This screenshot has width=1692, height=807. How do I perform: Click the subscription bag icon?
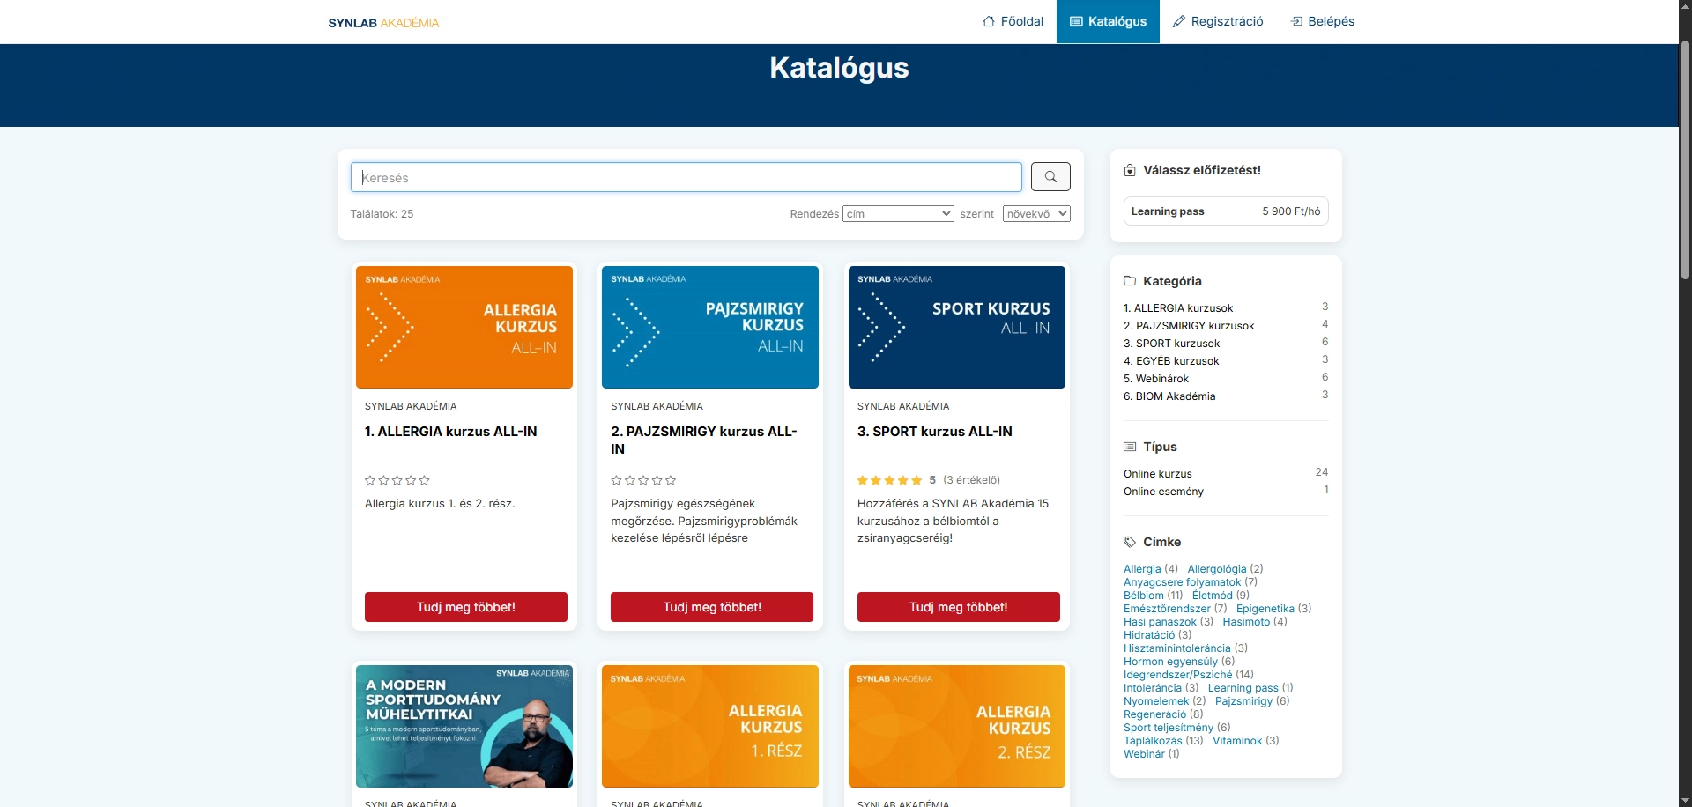point(1130,171)
